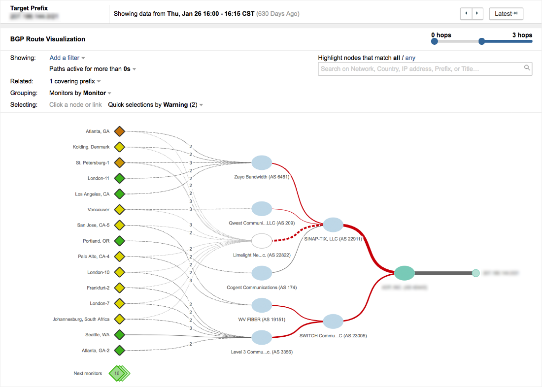This screenshot has width=542, height=387.
Task: Select the London-11 green monitor diamond
Action: [x=119, y=178]
